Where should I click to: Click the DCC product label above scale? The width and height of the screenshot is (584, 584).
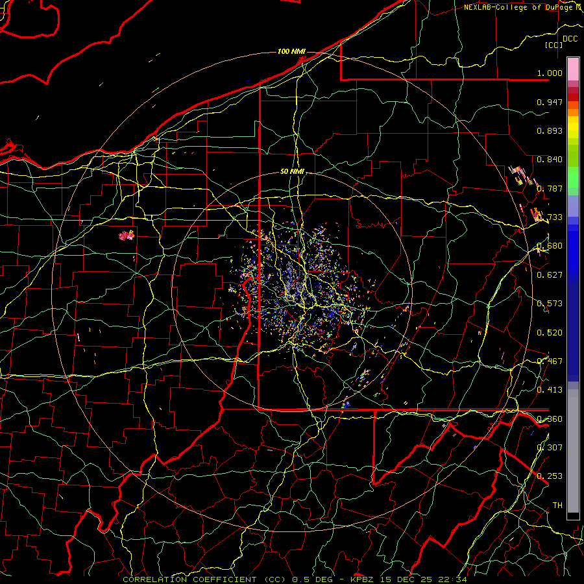[570, 39]
